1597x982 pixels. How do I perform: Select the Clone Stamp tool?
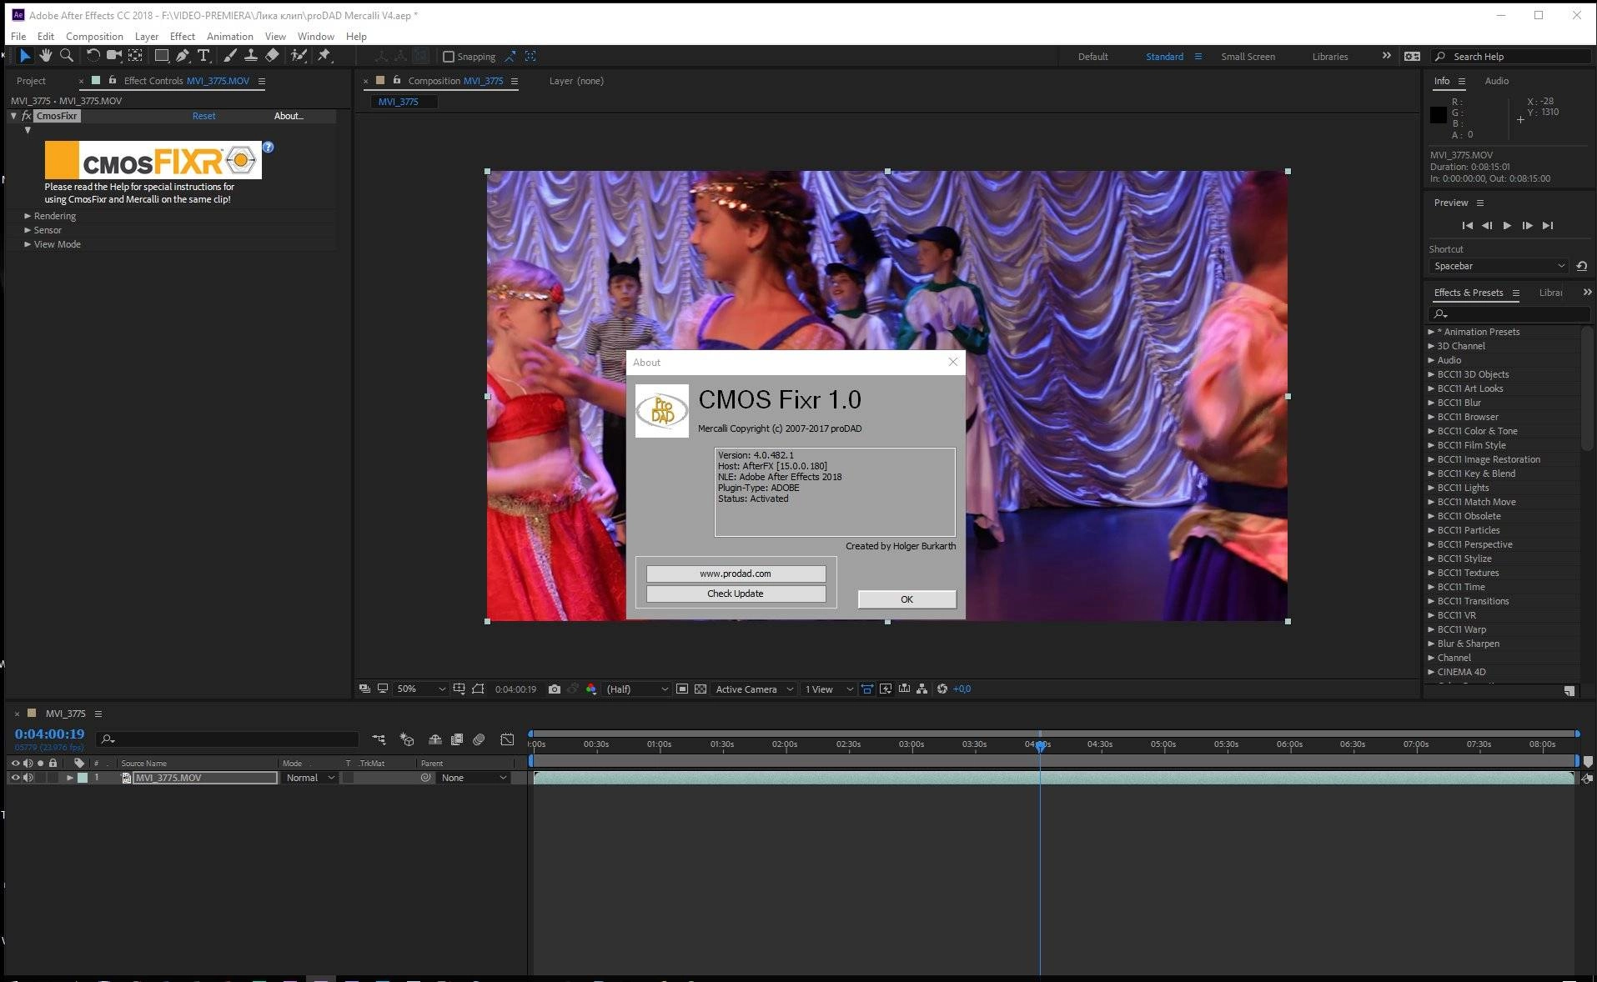tap(250, 56)
